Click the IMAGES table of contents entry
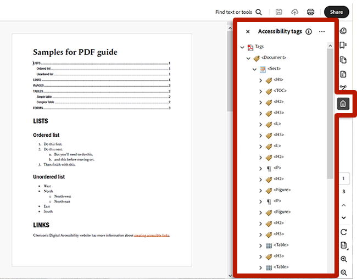This screenshot has height=279, width=357. (102, 86)
